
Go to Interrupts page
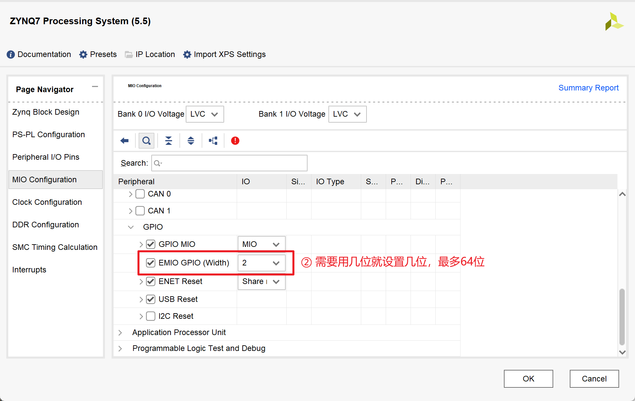[29, 270]
